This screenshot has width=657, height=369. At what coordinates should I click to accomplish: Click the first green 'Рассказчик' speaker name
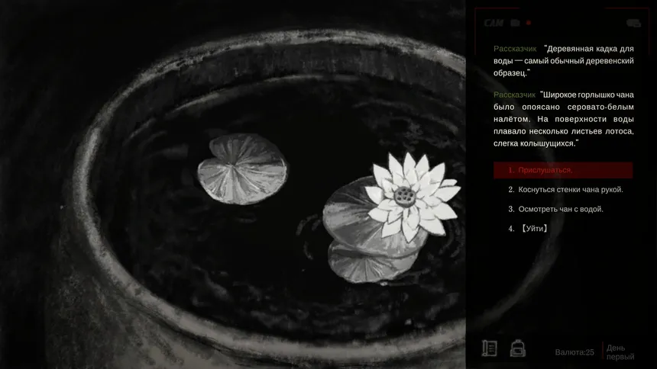tap(515, 49)
